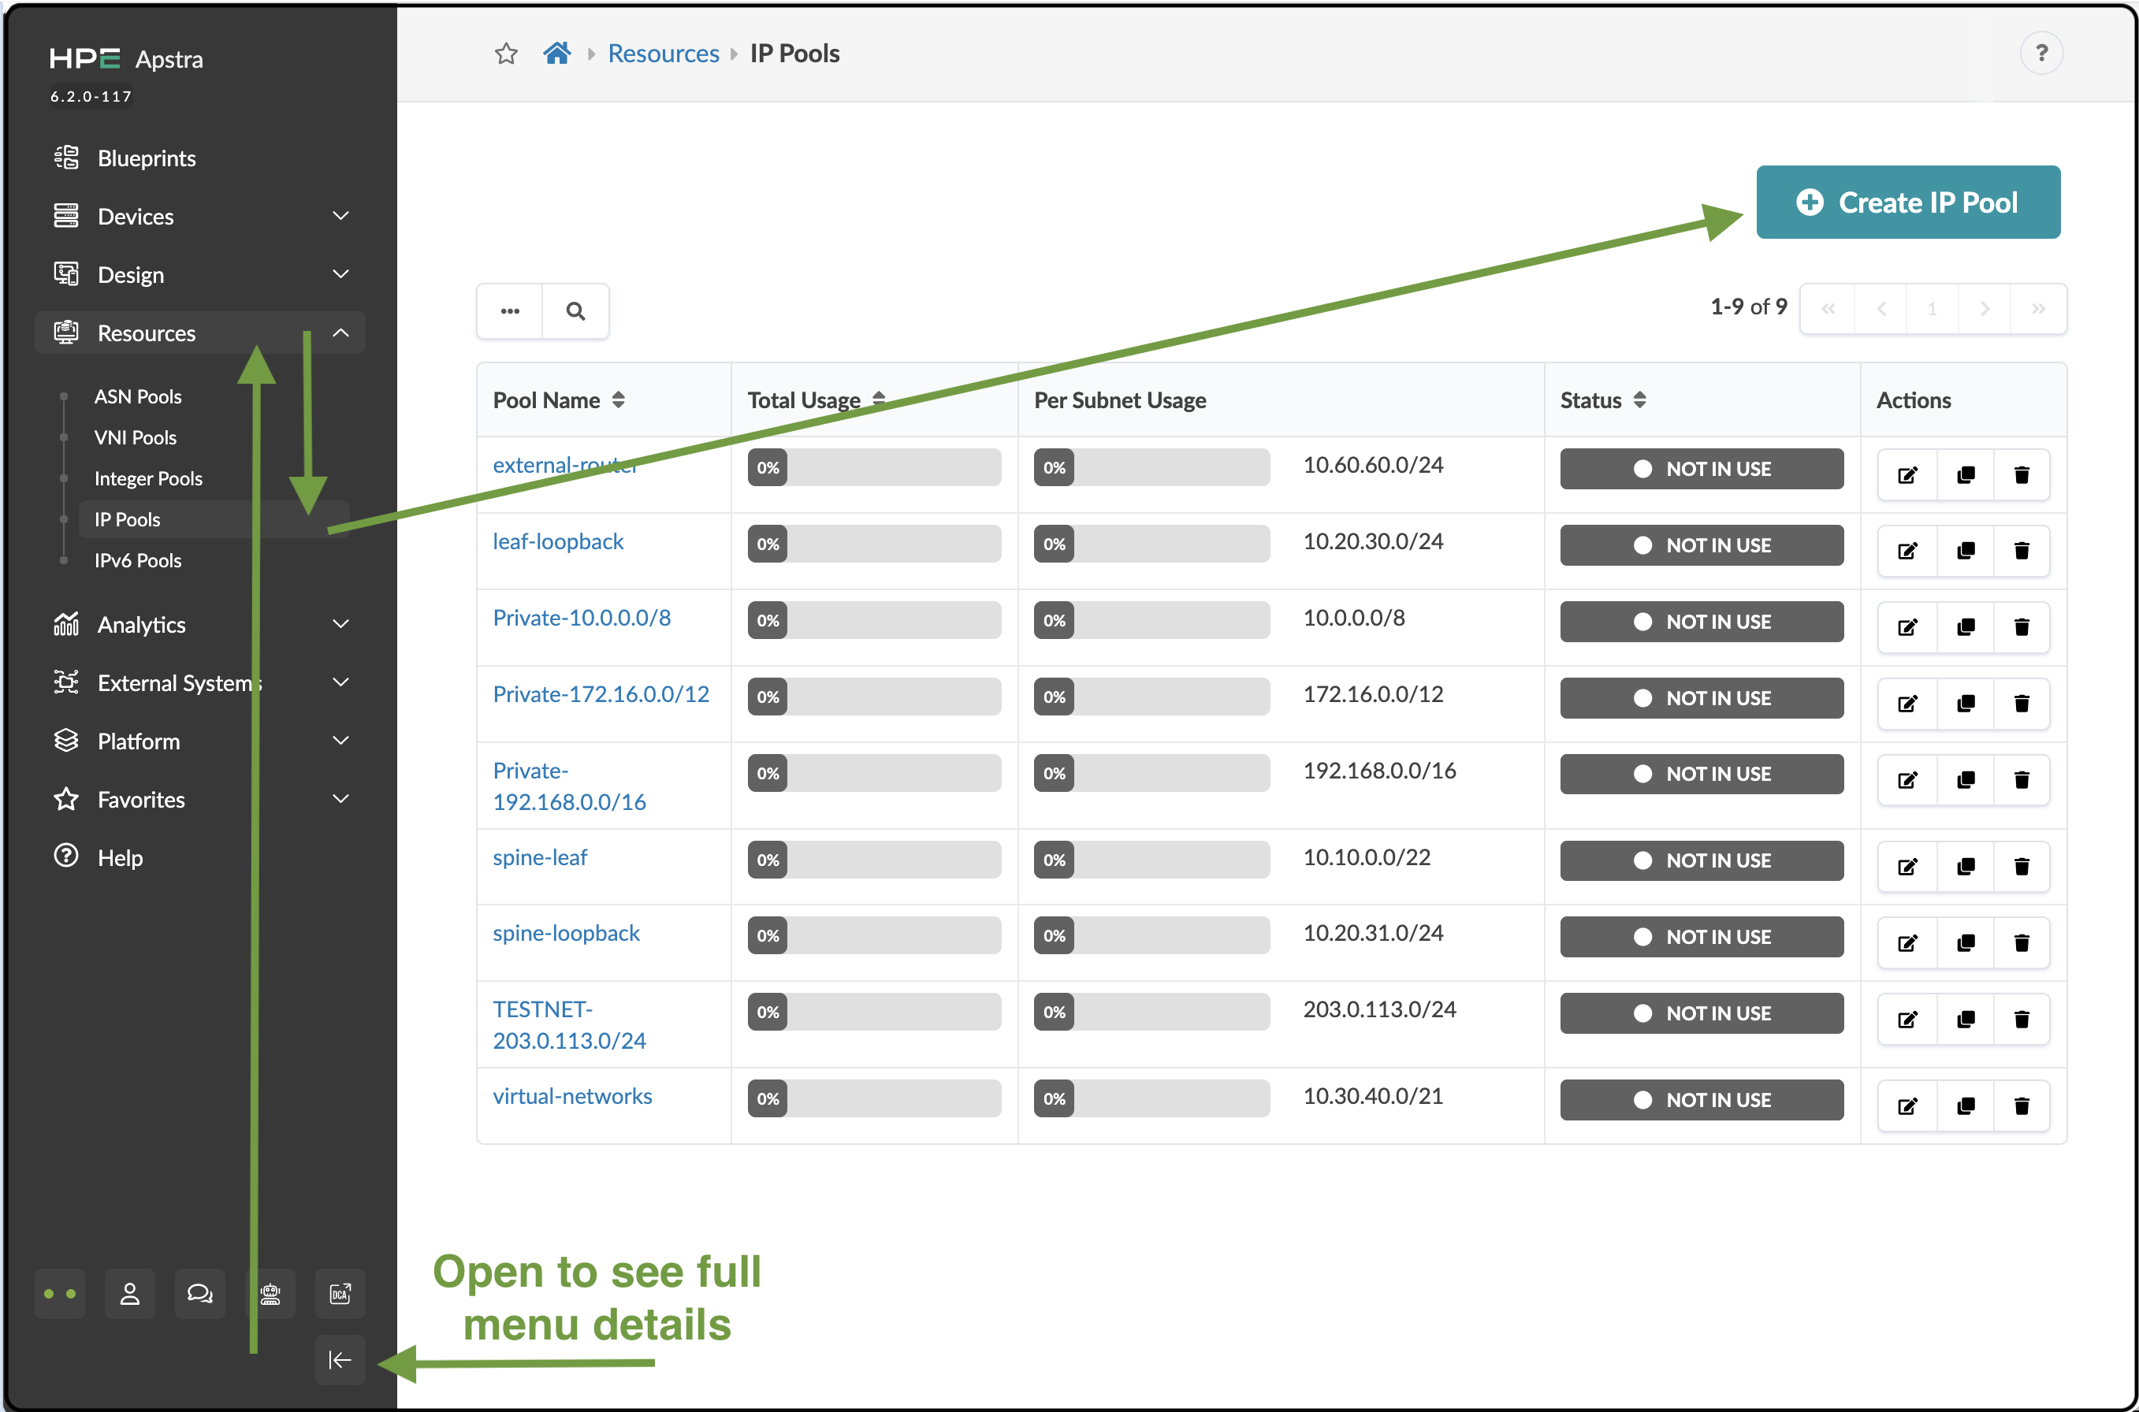Image resolution: width=2139 pixels, height=1412 pixels.
Task: Open the help question mark icon
Action: pyautogui.click(x=2040, y=53)
